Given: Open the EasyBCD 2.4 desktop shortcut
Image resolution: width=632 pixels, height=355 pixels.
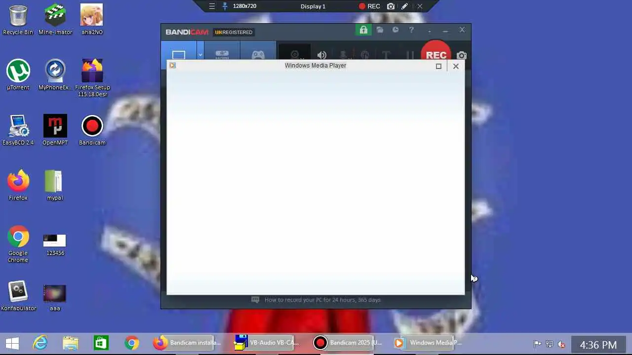Looking at the screenshot, I should 18,130.
